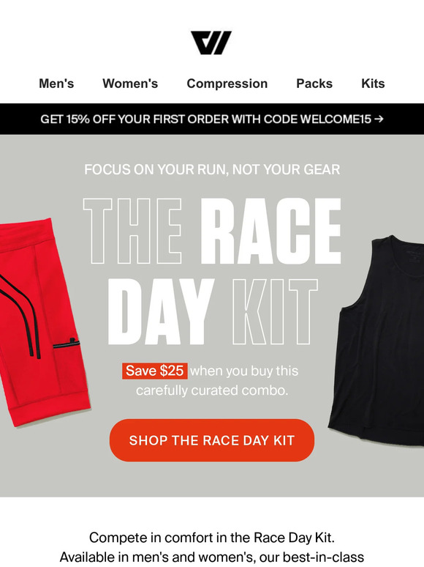Click the red shorts product image
424x567 pixels.
(43, 322)
